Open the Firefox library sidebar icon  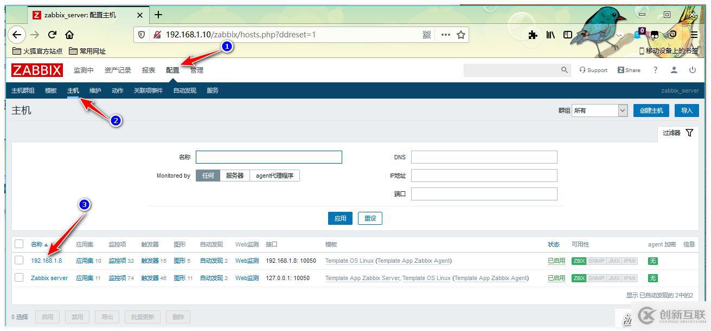[550, 34]
